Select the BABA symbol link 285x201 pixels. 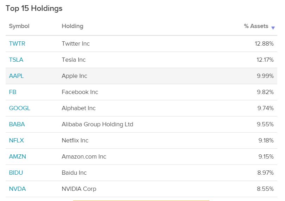(x=17, y=124)
